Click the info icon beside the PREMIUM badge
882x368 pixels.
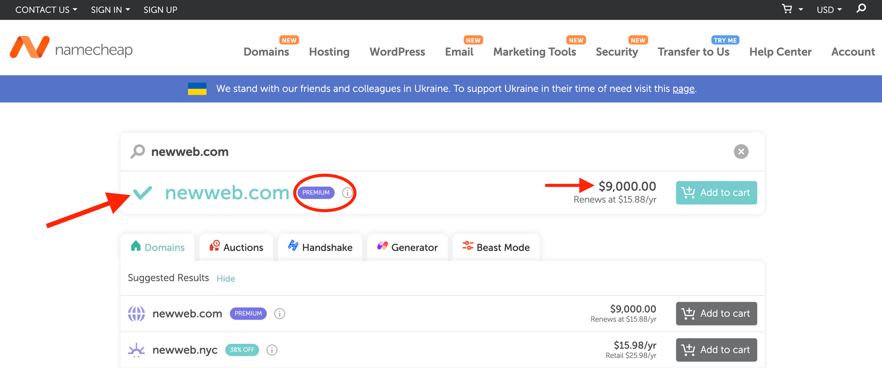coord(347,193)
